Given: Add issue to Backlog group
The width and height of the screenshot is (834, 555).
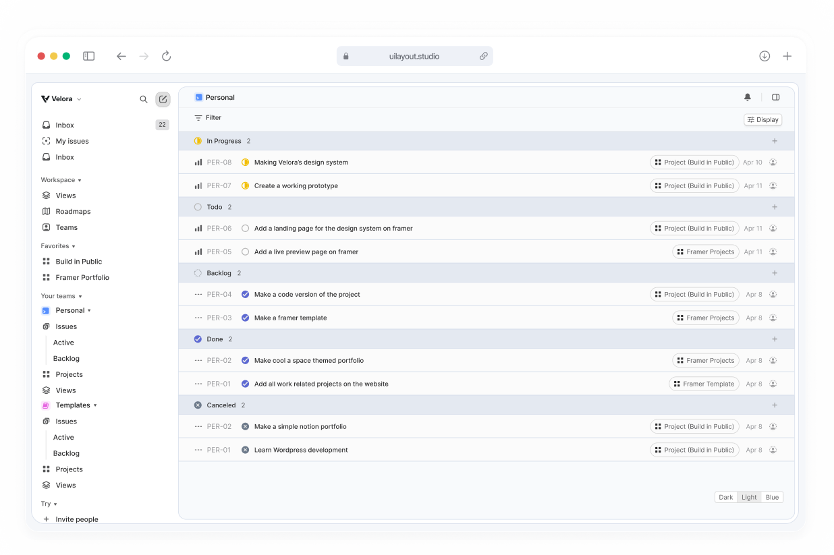Looking at the screenshot, I should pos(775,273).
